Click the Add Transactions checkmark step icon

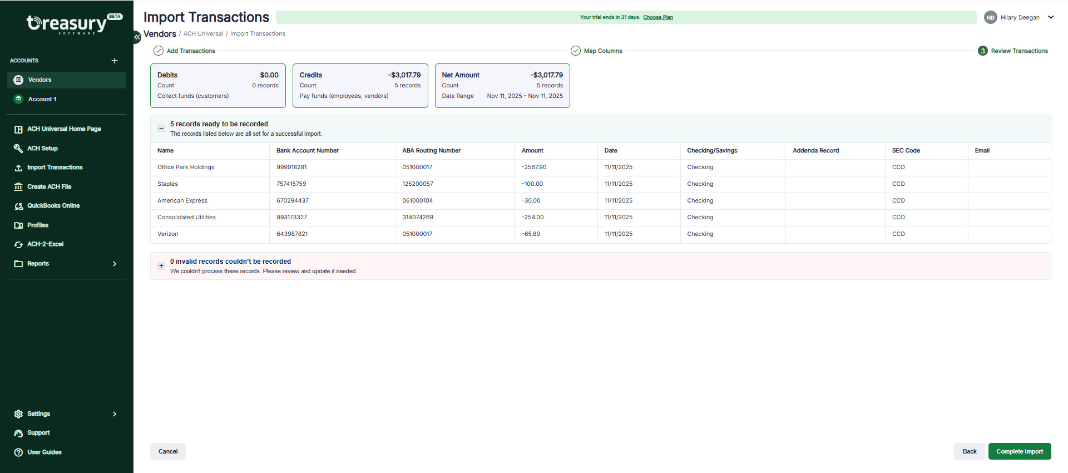coord(159,51)
